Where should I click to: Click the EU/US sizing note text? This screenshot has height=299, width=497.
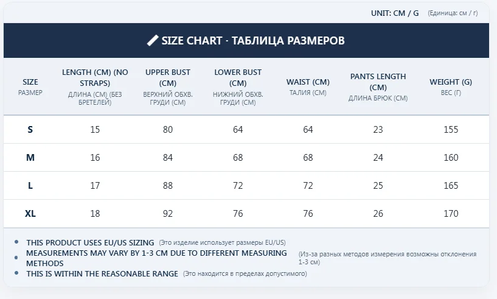[90, 242]
